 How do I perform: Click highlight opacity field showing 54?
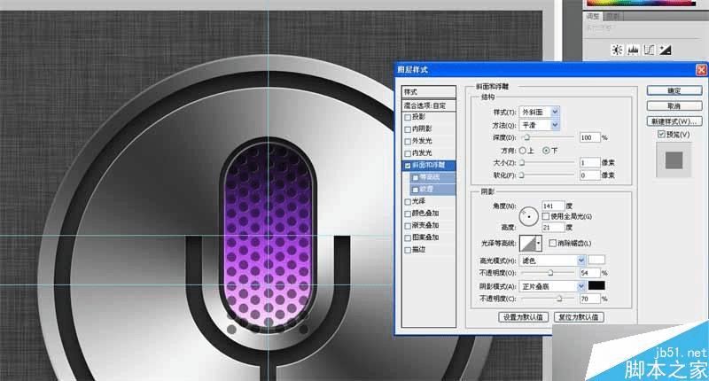tap(589, 273)
